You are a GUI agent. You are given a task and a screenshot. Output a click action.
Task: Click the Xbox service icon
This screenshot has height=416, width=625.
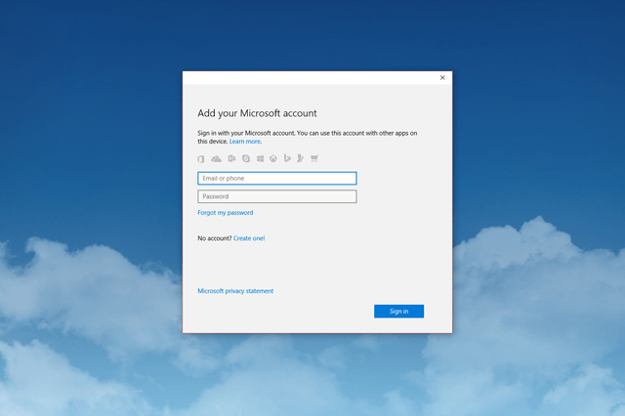[273, 158]
